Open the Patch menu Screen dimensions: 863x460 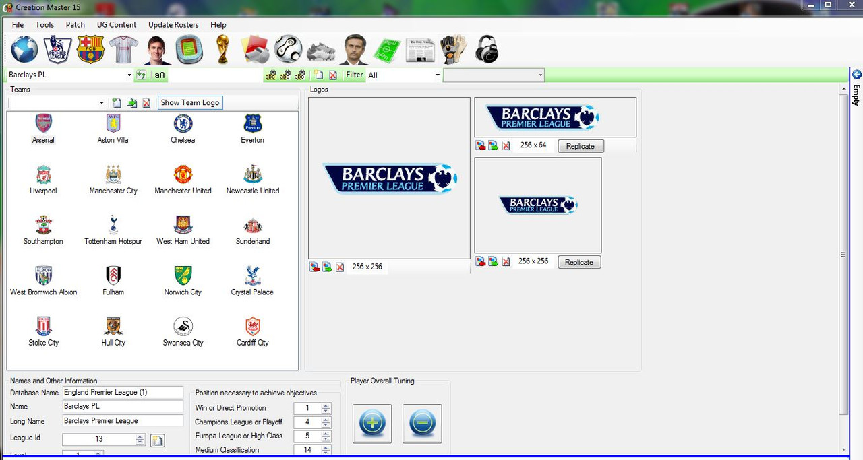pyautogui.click(x=76, y=24)
